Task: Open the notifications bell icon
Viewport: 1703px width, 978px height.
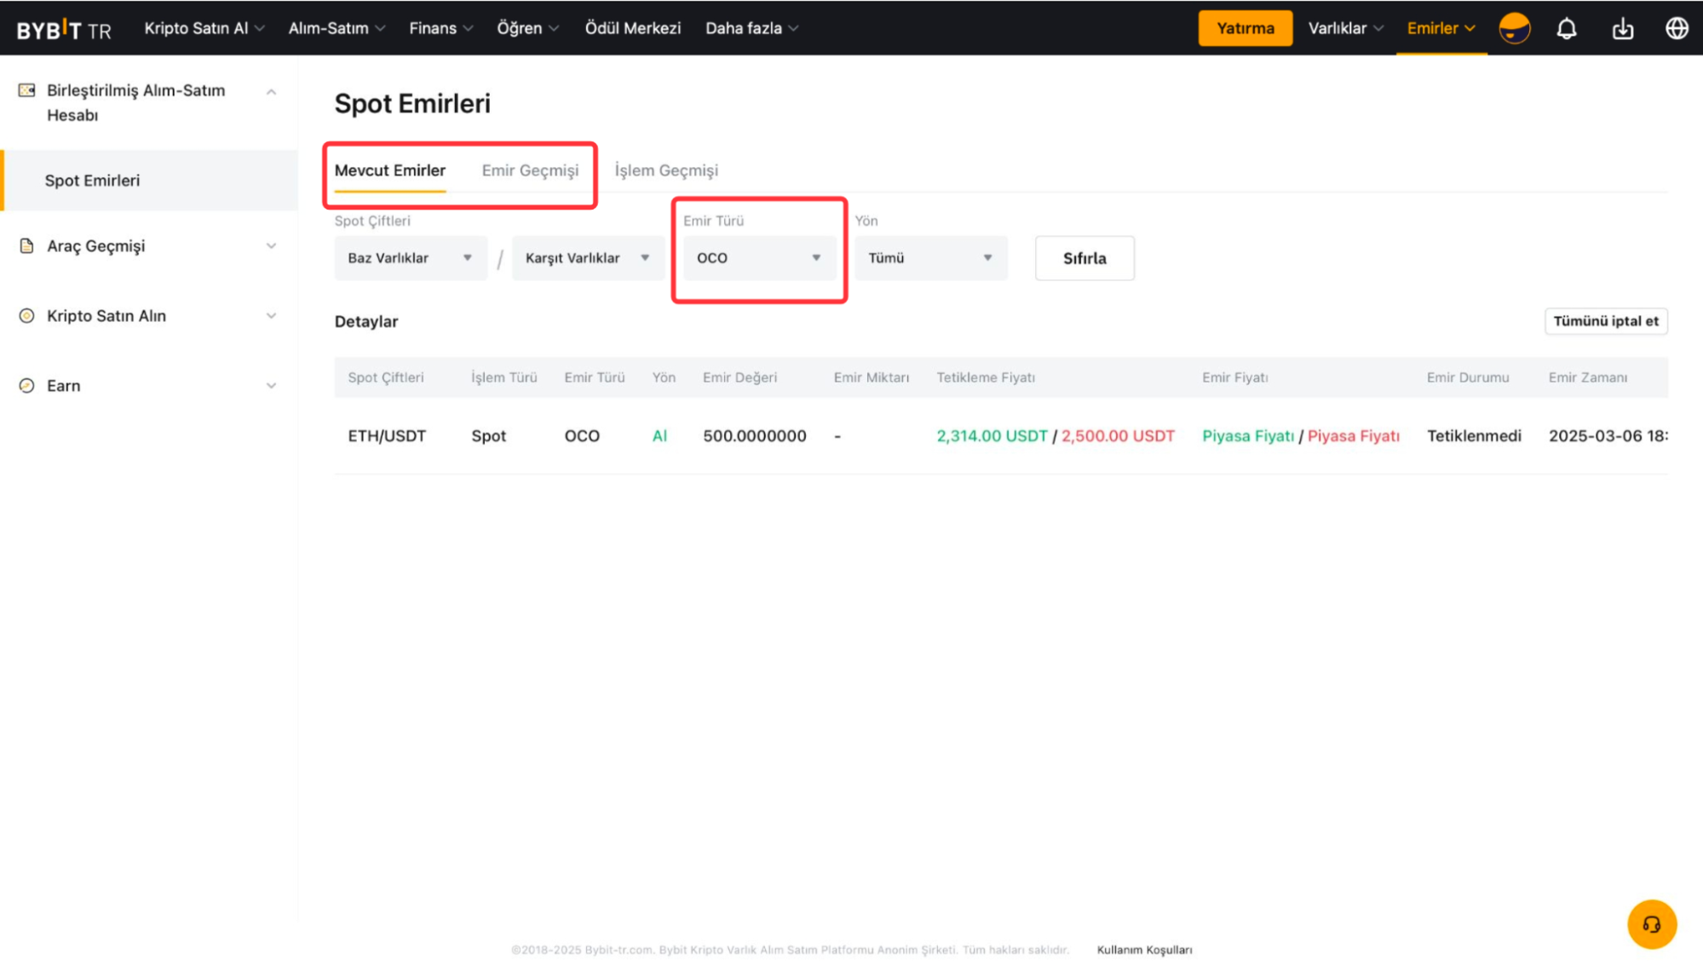Action: pyautogui.click(x=1566, y=28)
